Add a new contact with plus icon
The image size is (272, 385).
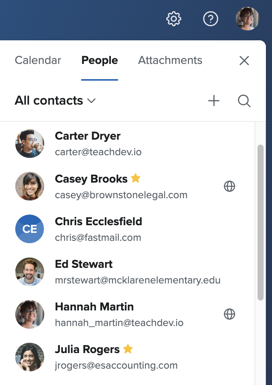click(214, 101)
